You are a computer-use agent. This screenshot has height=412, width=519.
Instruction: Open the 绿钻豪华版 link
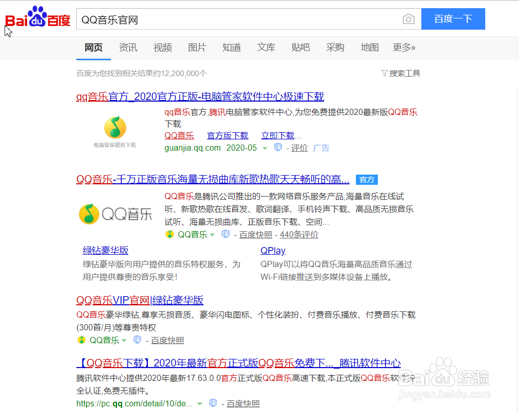click(x=106, y=250)
